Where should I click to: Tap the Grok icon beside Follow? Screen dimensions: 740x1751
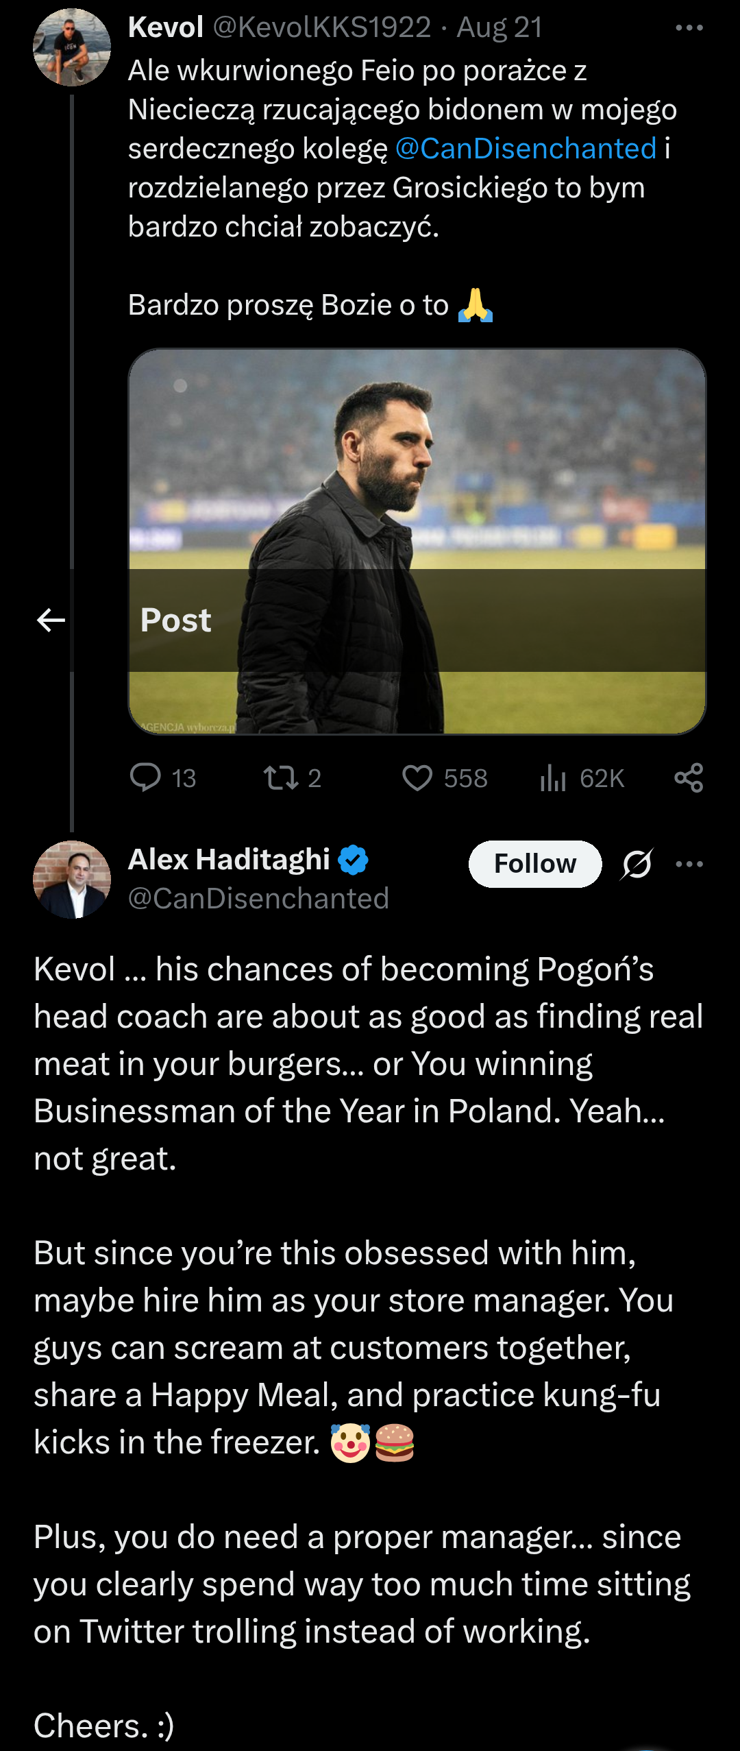(637, 864)
